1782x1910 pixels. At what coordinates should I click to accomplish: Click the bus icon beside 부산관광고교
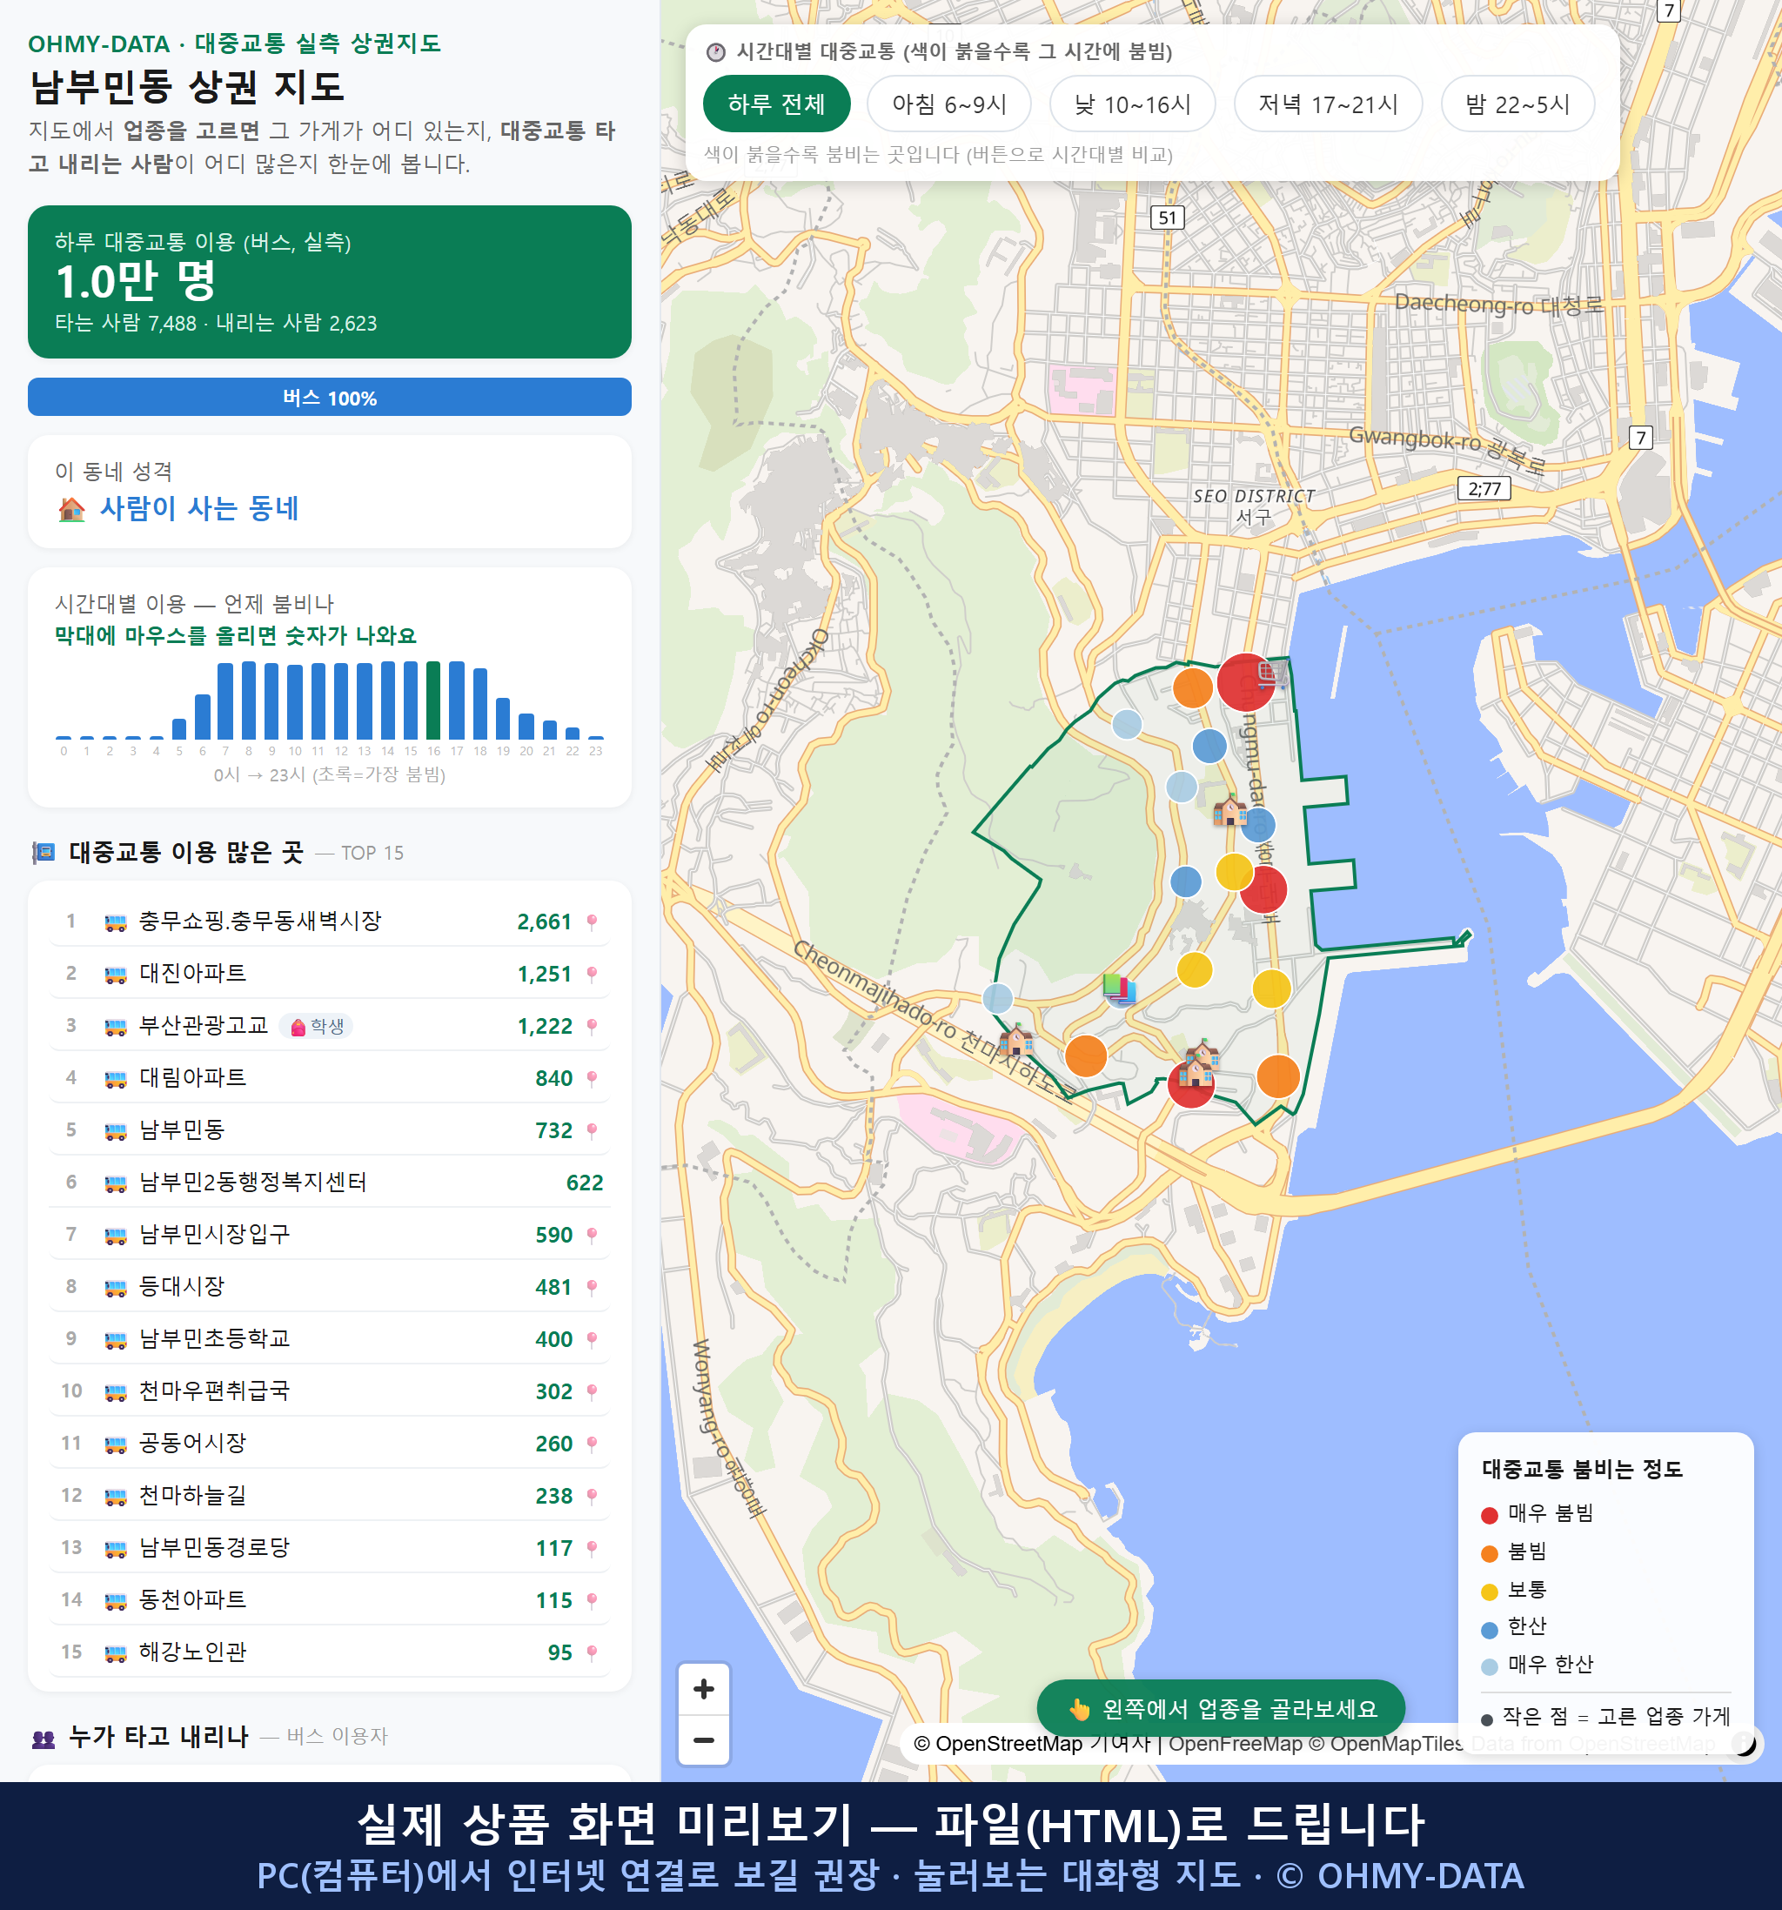[115, 1027]
